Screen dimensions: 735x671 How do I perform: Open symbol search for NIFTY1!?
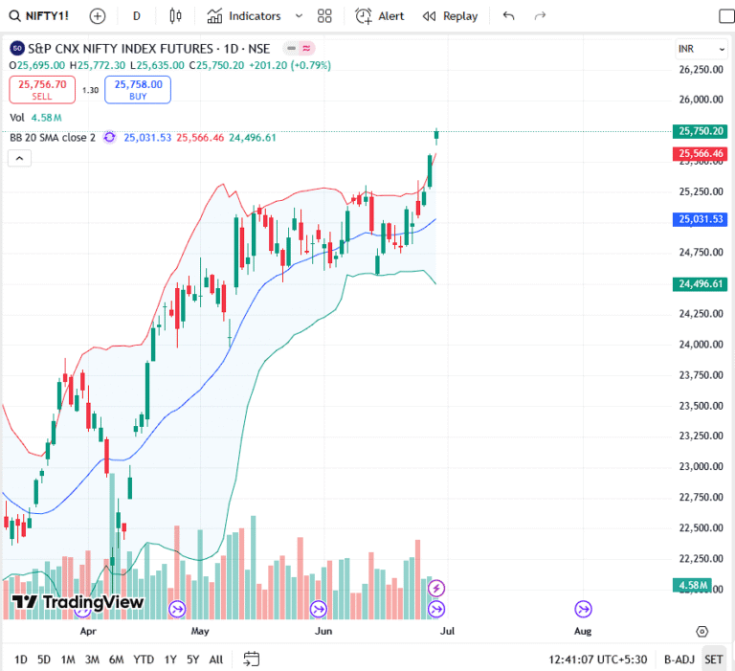pyautogui.click(x=39, y=16)
